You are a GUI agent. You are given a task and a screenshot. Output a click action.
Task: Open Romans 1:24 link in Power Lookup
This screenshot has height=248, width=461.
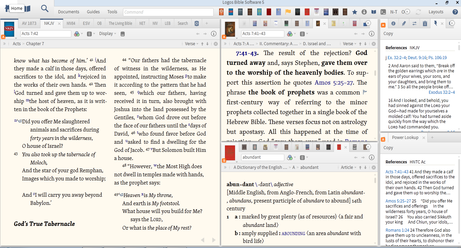[x=397, y=230]
